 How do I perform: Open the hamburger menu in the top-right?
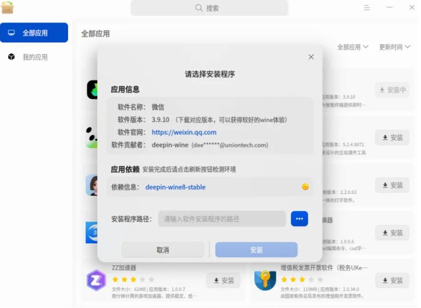click(x=367, y=7)
